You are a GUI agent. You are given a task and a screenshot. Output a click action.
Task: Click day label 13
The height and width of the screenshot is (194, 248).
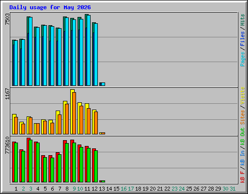coord(102,189)
